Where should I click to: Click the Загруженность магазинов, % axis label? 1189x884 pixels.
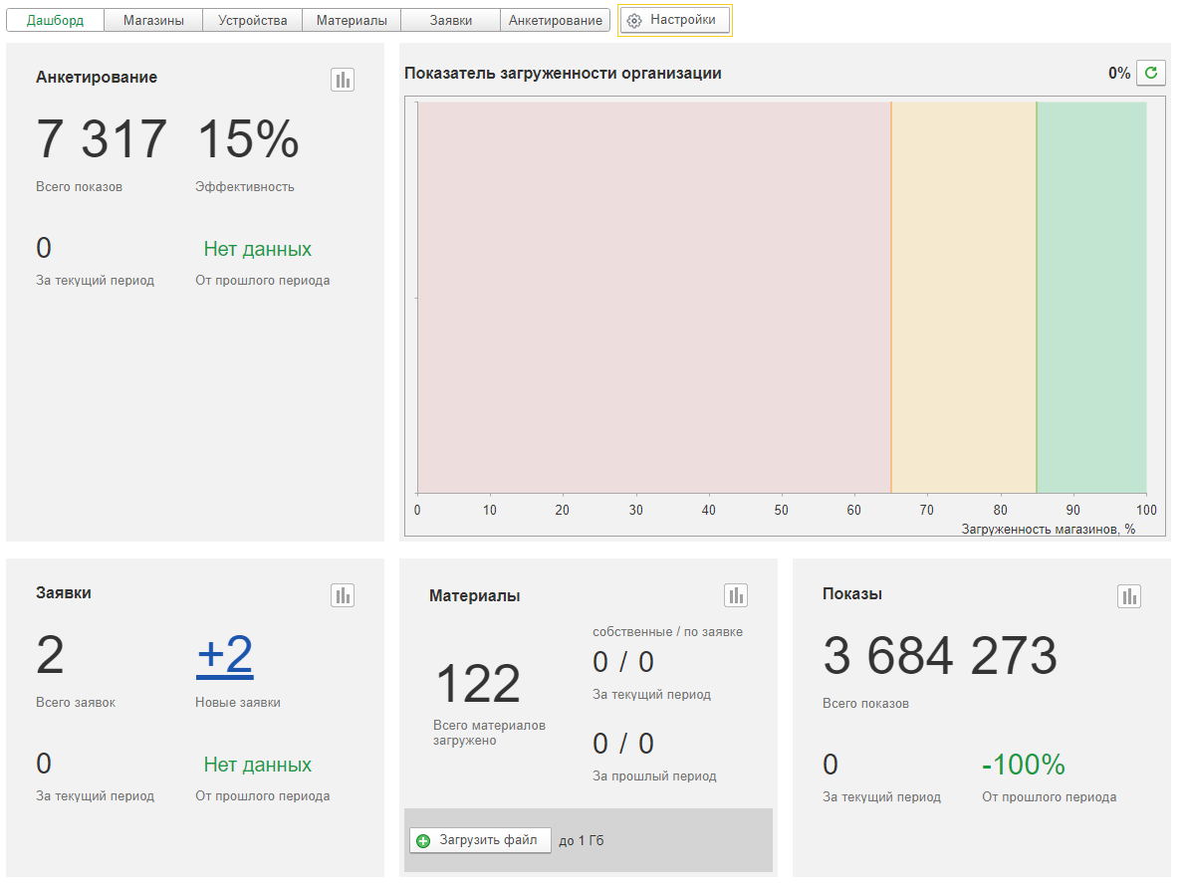click(x=1049, y=530)
